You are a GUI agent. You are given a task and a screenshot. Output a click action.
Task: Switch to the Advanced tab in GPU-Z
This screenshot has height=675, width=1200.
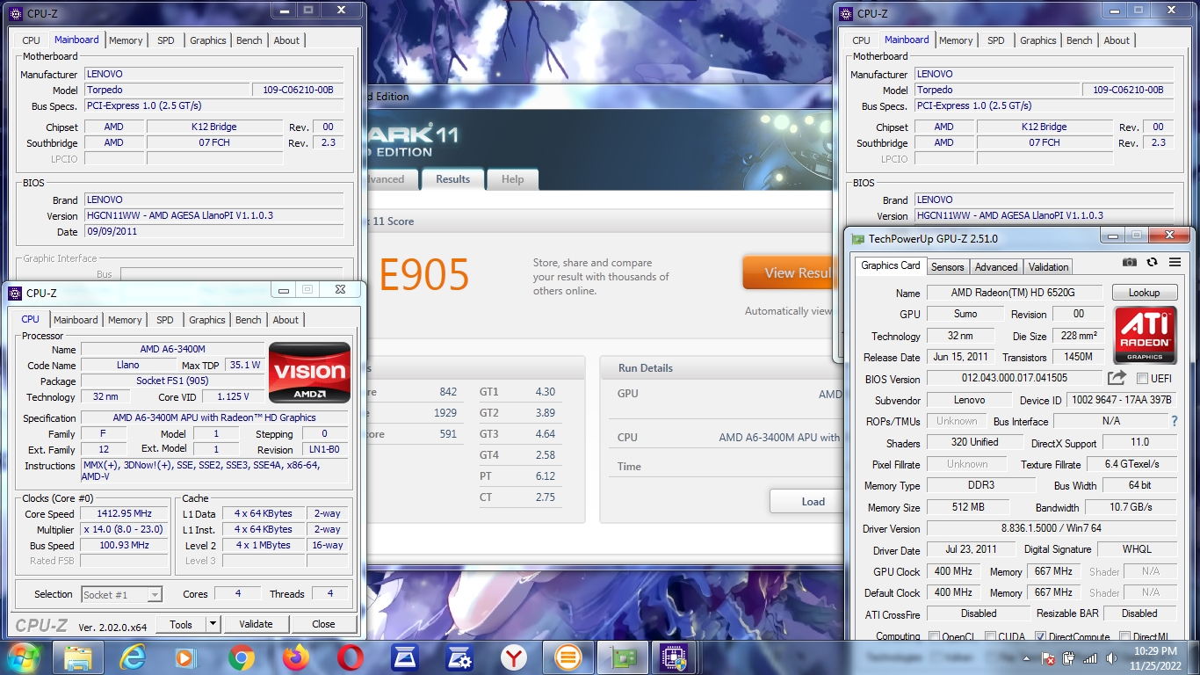(996, 266)
